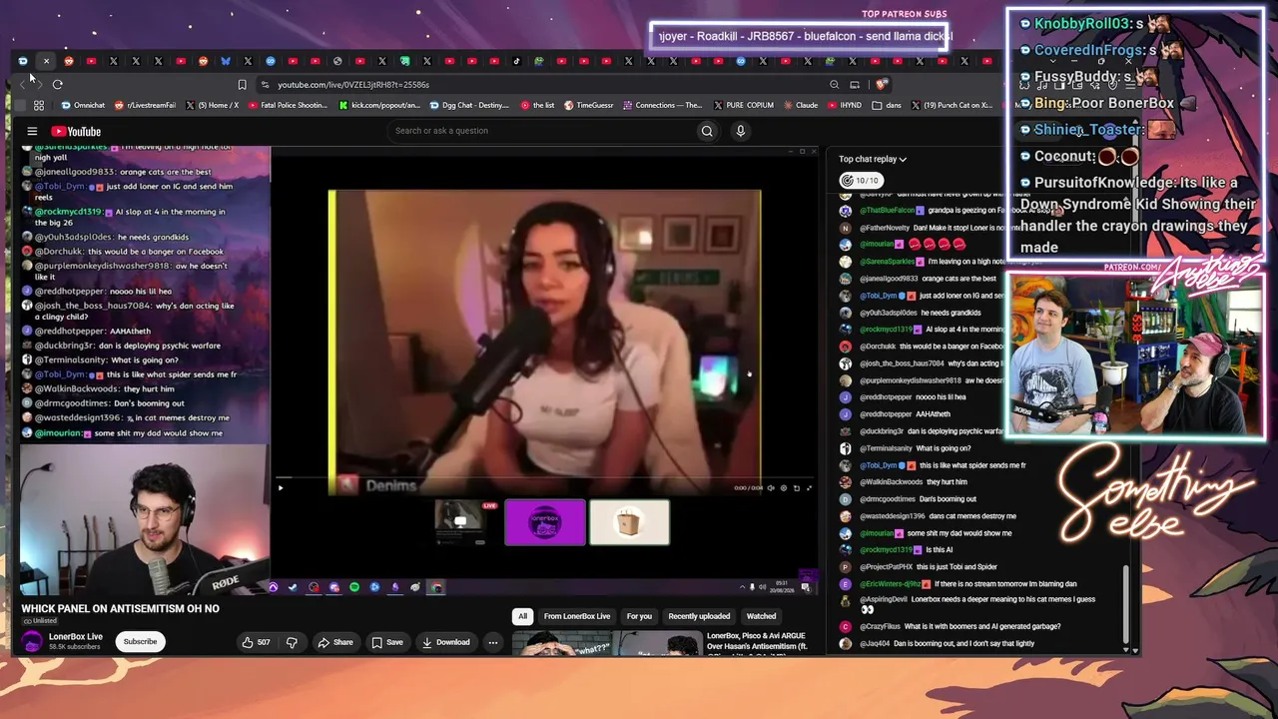The width and height of the screenshot is (1278, 719).
Task: Select the 'All' filter chip
Action: 522,616
